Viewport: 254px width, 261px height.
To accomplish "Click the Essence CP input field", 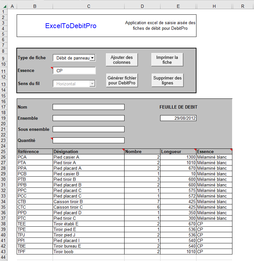I will click(x=74, y=71).
